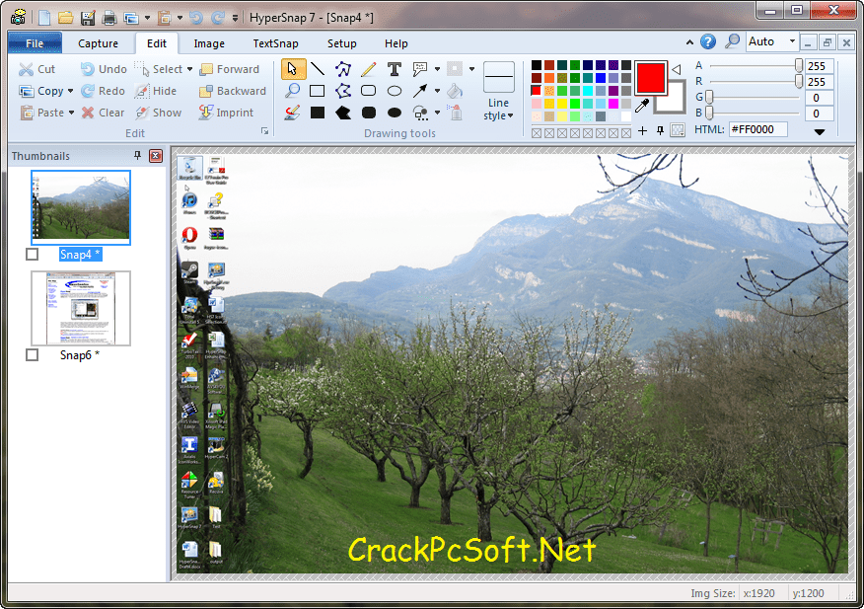Viewport: 864px width, 609px height.
Task: Tick the checkbox beside Snap6
Action: tap(32, 354)
